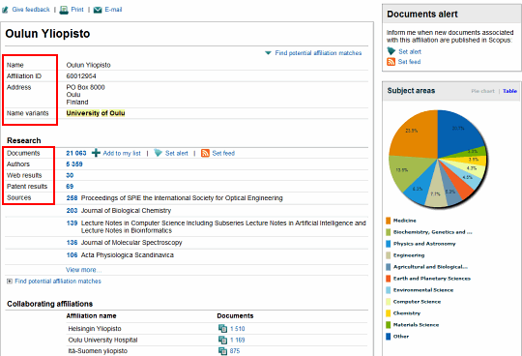
Task: Select Biochemistry, Genetics legend entry
Action: coord(432,232)
